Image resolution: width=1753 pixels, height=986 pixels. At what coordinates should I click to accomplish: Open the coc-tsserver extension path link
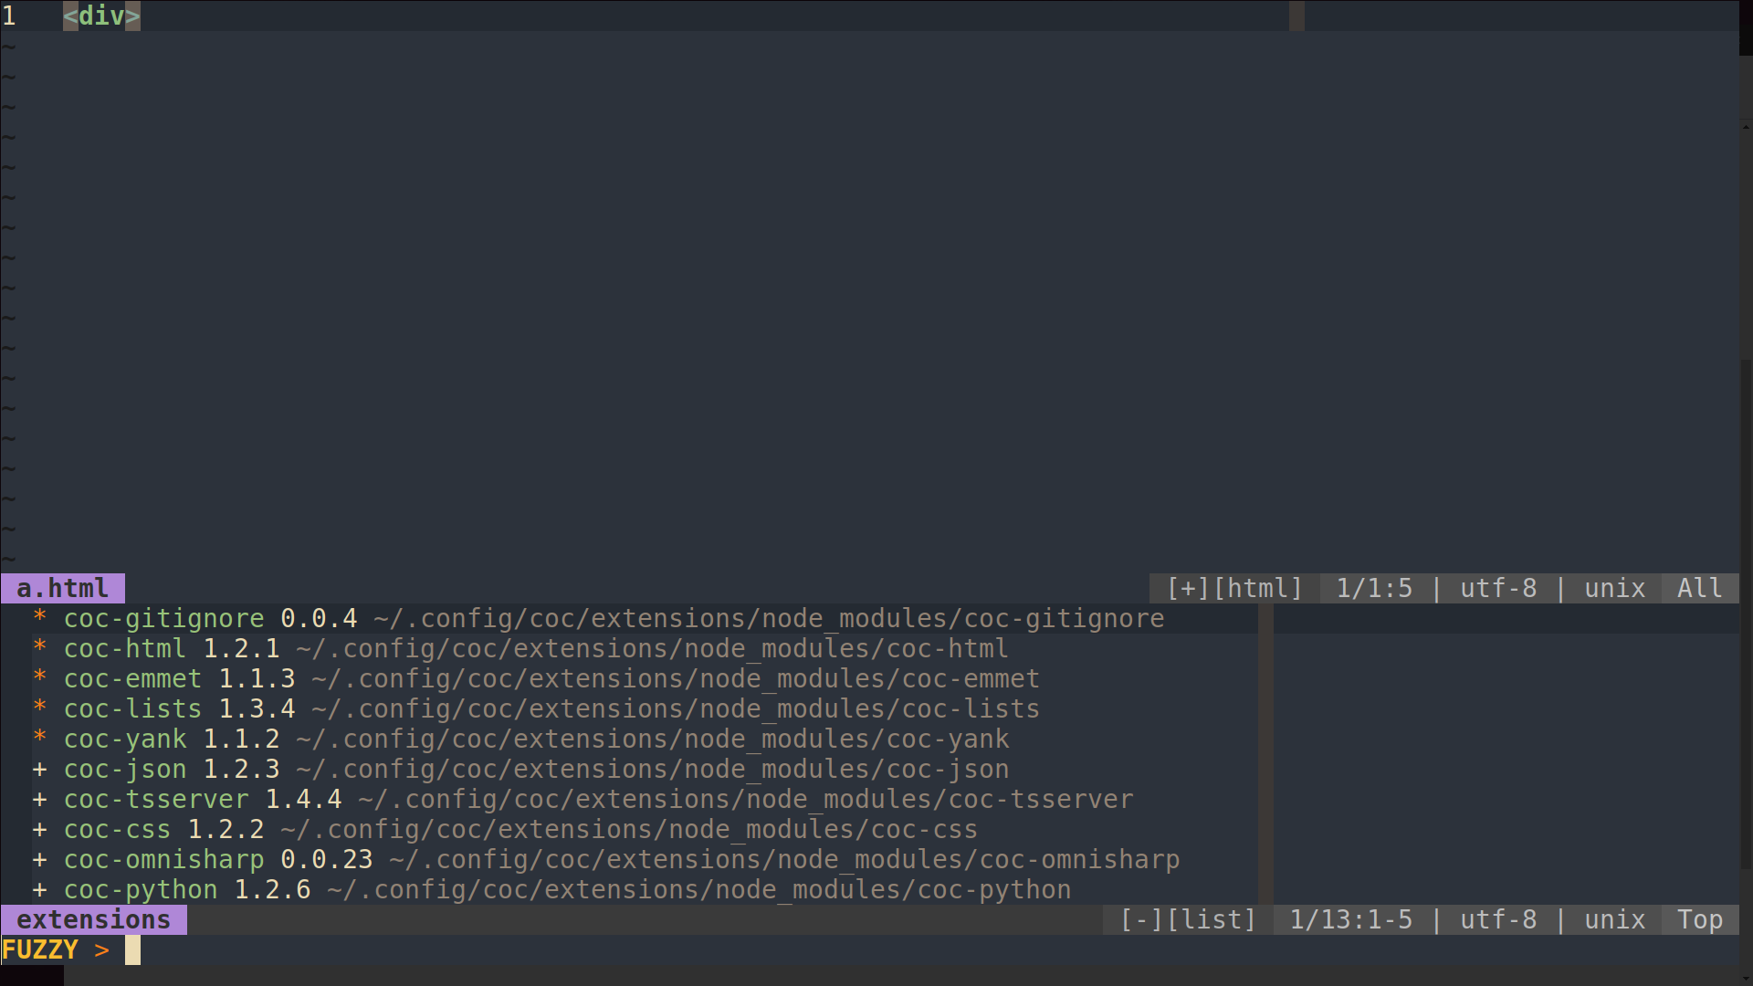click(x=742, y=799)
